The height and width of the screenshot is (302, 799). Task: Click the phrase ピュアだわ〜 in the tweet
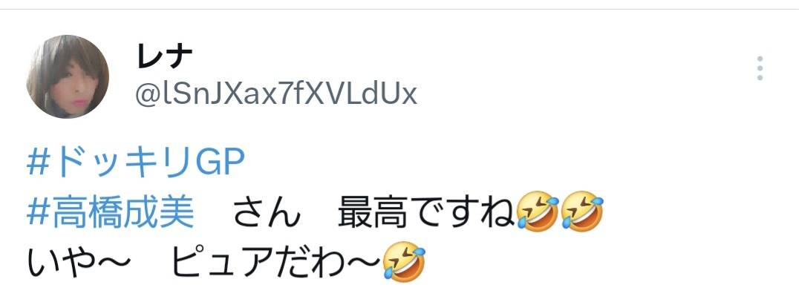pos(275,263)
